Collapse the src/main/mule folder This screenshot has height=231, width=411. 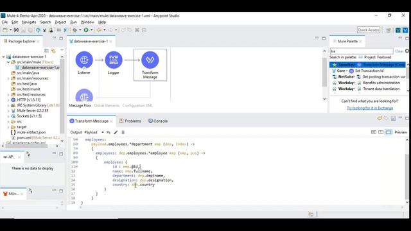tap(8, 62)
